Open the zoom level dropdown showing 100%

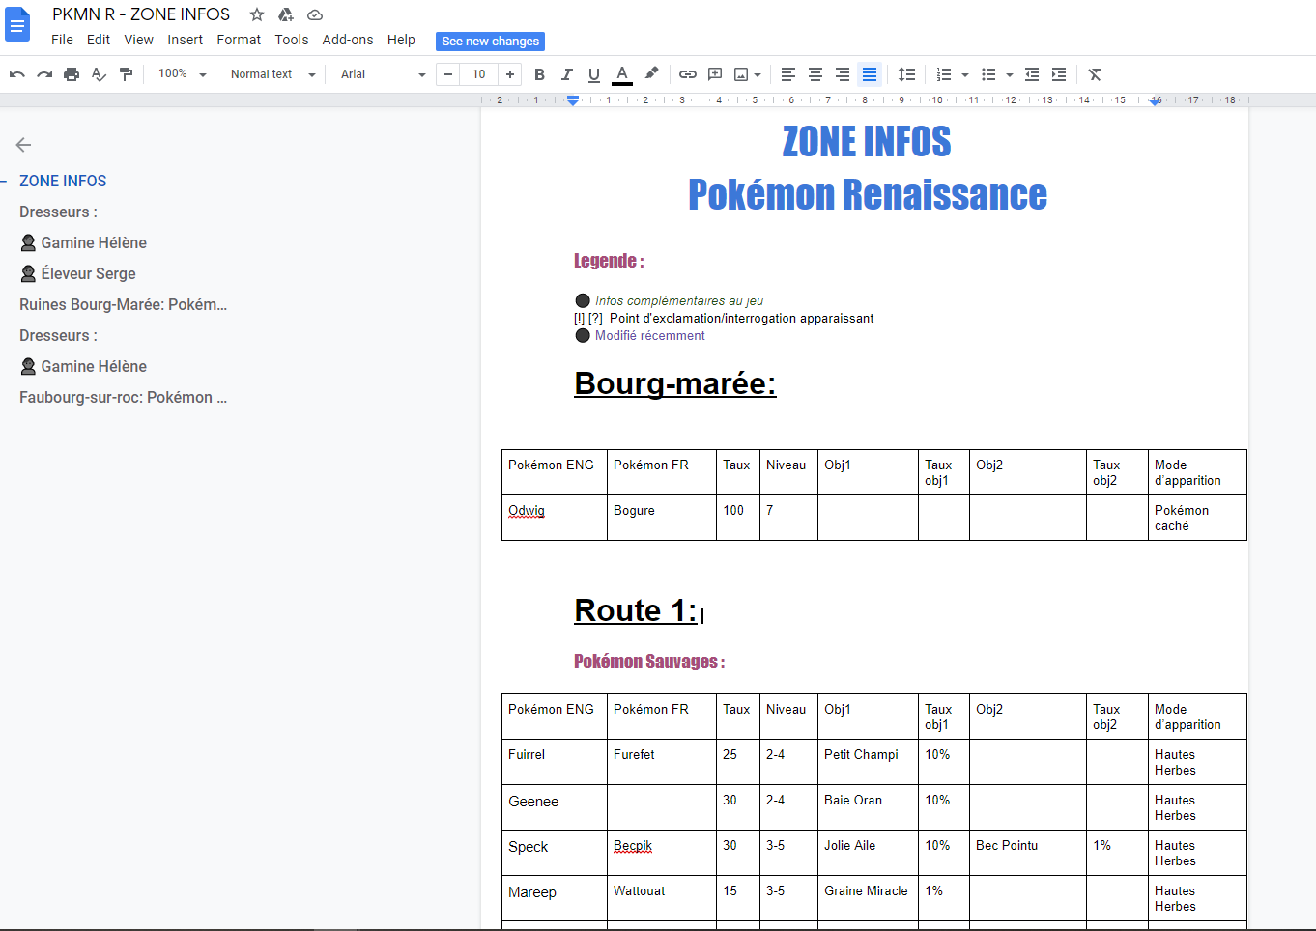click(183, 74)
